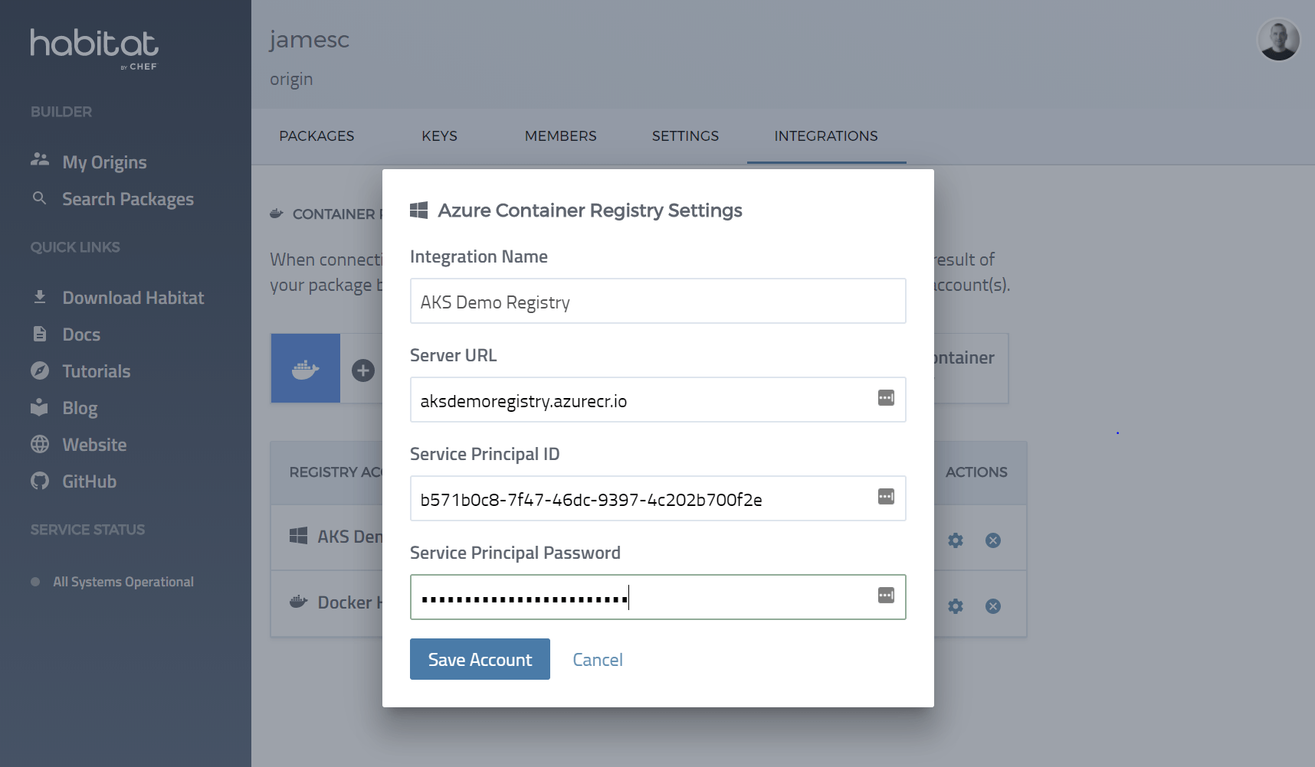
Task: Open settings gear for AKS Demo registry row
Action: click(x=956, y=540)
